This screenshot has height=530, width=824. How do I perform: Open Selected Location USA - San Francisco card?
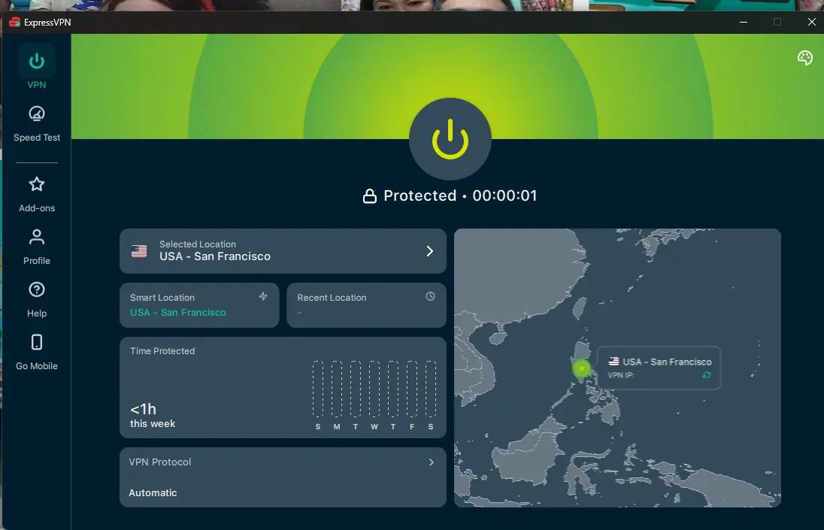[x=283, y=251]
